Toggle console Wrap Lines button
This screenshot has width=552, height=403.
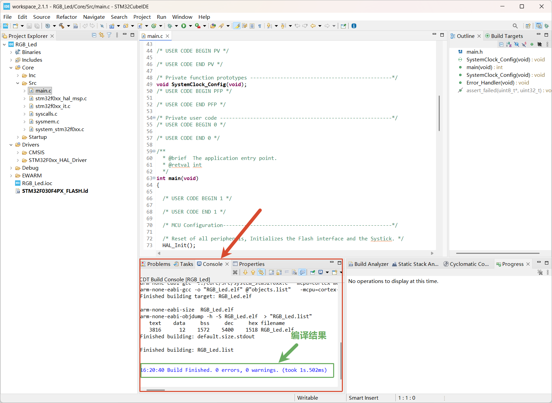(x=287, y=272)
